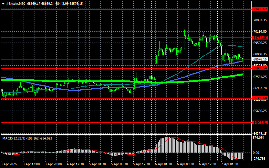This screenshot has width=269, height=168.
Task: Click the 64379.15 price scale value
Action: click(260, 133)
